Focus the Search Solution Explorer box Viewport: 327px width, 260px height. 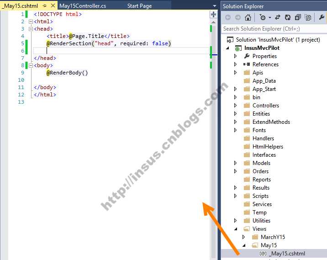[274, 29]
